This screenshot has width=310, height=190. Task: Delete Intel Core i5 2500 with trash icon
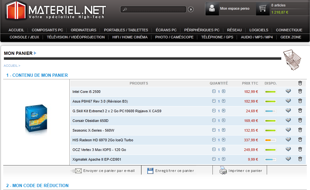pyautogui.click(x=300, y=91)
